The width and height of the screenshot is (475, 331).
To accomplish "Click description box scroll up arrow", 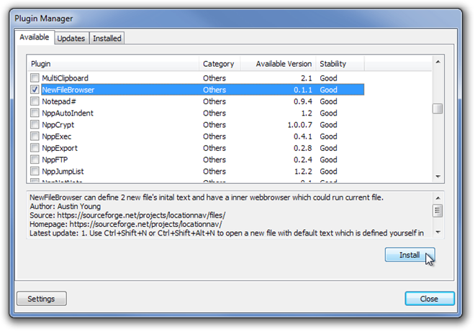I will pyautogui.click(x=438, y=198).
